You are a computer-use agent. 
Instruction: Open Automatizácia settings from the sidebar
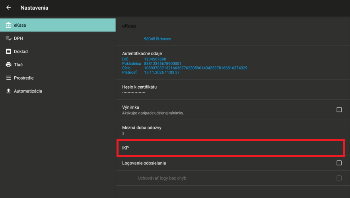pyautogui.click(x=28, y=91)
